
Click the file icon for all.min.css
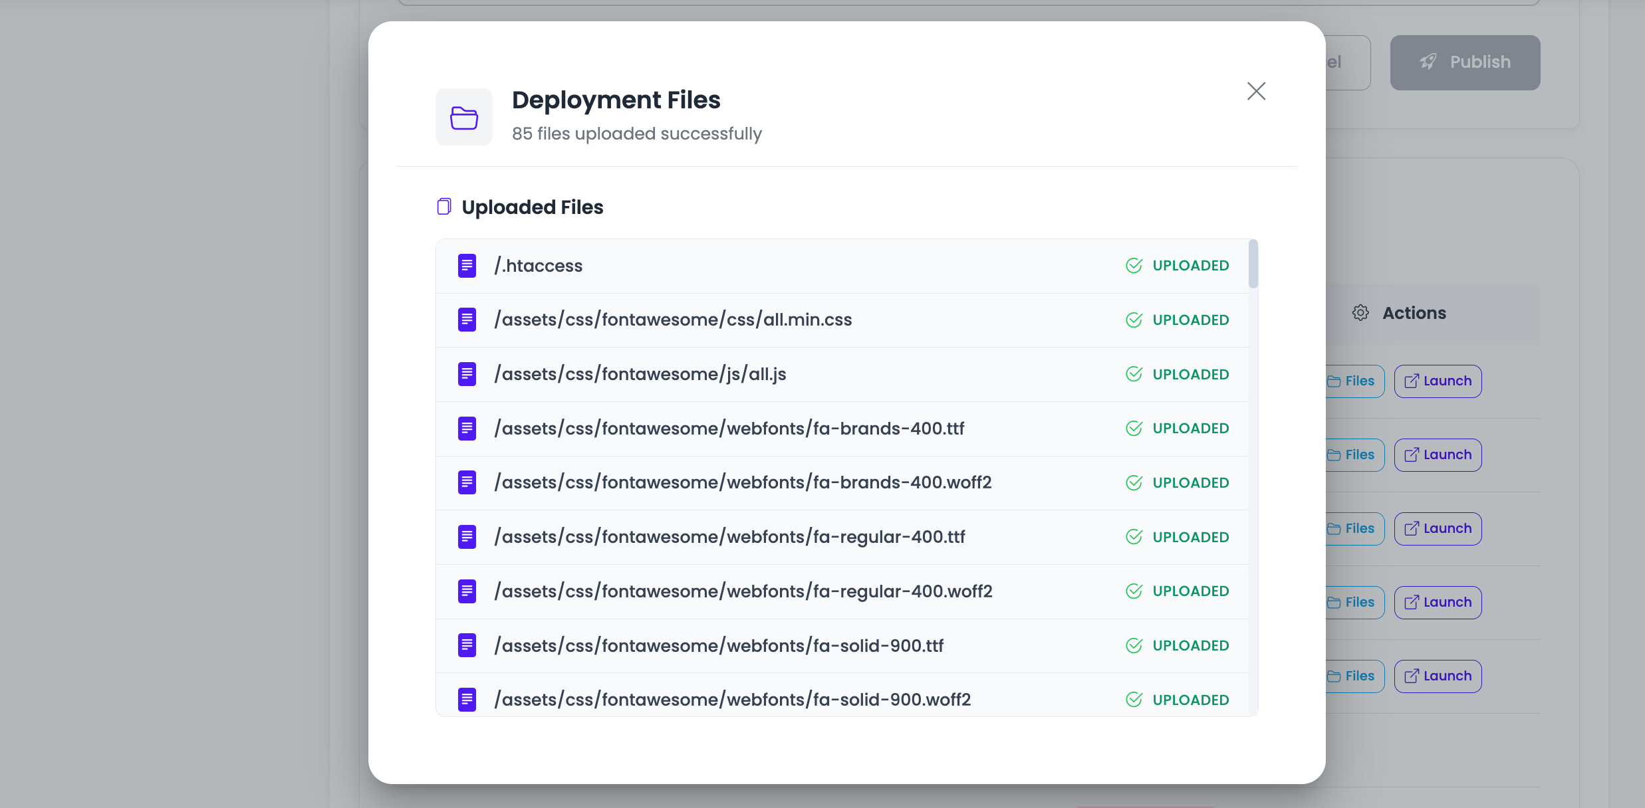(467, 320)
